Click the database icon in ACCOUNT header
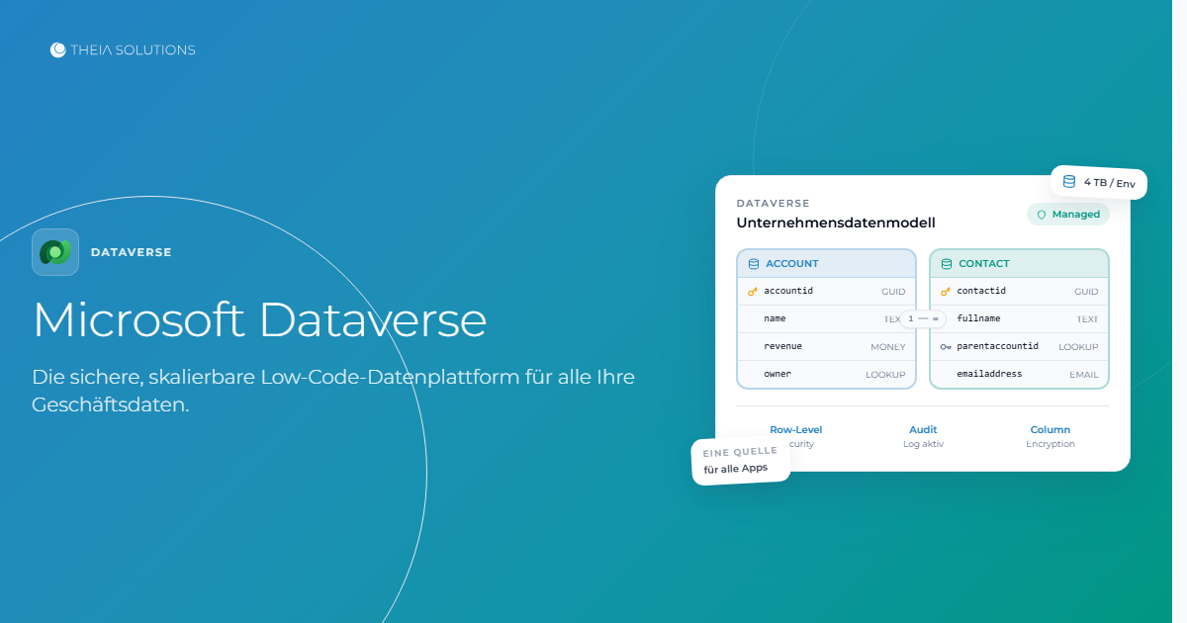The width and height of the screenshot is (1187, 623). click(x=754, y=264)
